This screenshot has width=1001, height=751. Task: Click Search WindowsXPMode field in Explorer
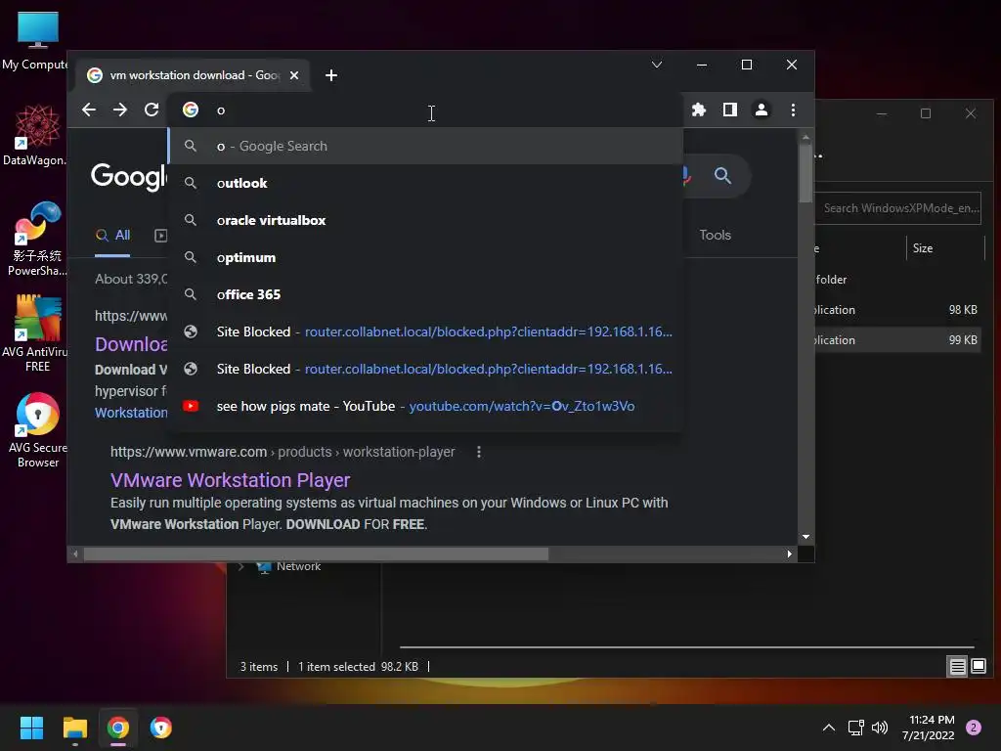898,208
